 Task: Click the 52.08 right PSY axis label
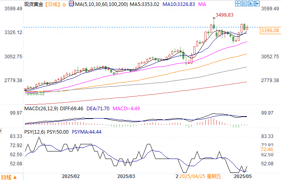pos(267,163)
